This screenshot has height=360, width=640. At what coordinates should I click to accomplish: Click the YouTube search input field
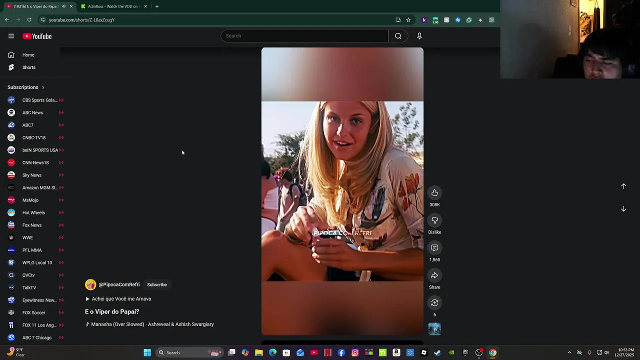[304, 36]
